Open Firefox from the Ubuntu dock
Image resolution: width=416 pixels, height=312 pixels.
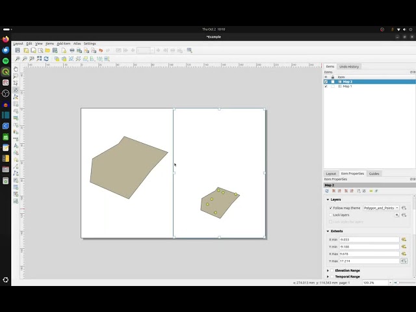6,39
